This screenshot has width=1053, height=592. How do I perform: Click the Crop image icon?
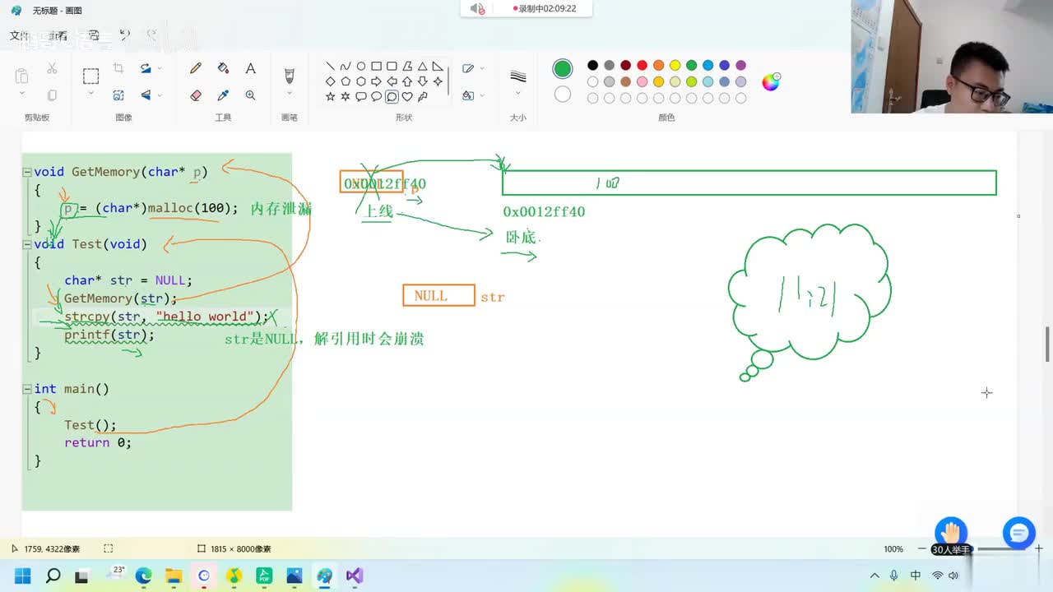118,69
